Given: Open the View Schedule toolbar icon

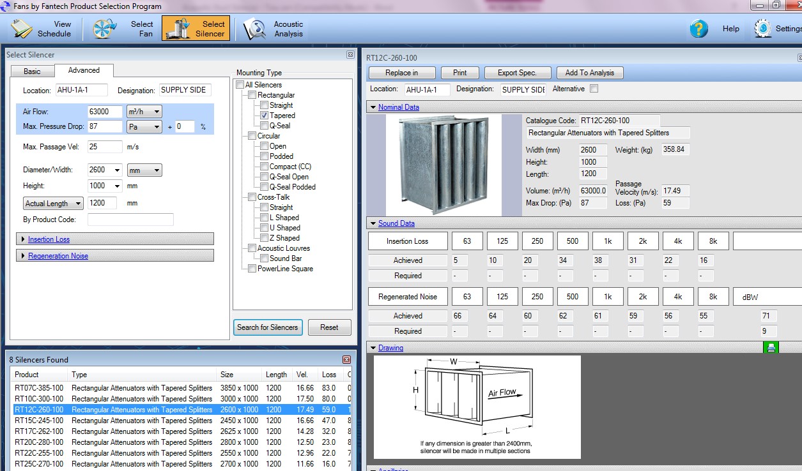Looking at the screenshot, I should point(22,29).
